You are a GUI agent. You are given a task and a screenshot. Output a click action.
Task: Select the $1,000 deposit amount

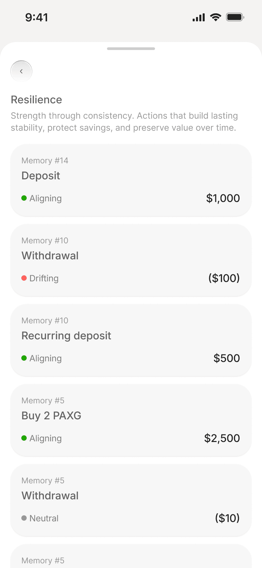click(223, 198)
